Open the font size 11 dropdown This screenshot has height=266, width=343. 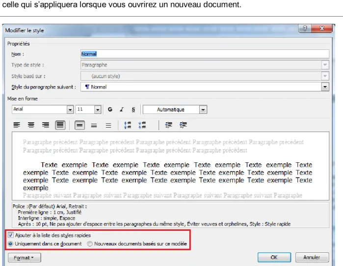click(98, 110)
